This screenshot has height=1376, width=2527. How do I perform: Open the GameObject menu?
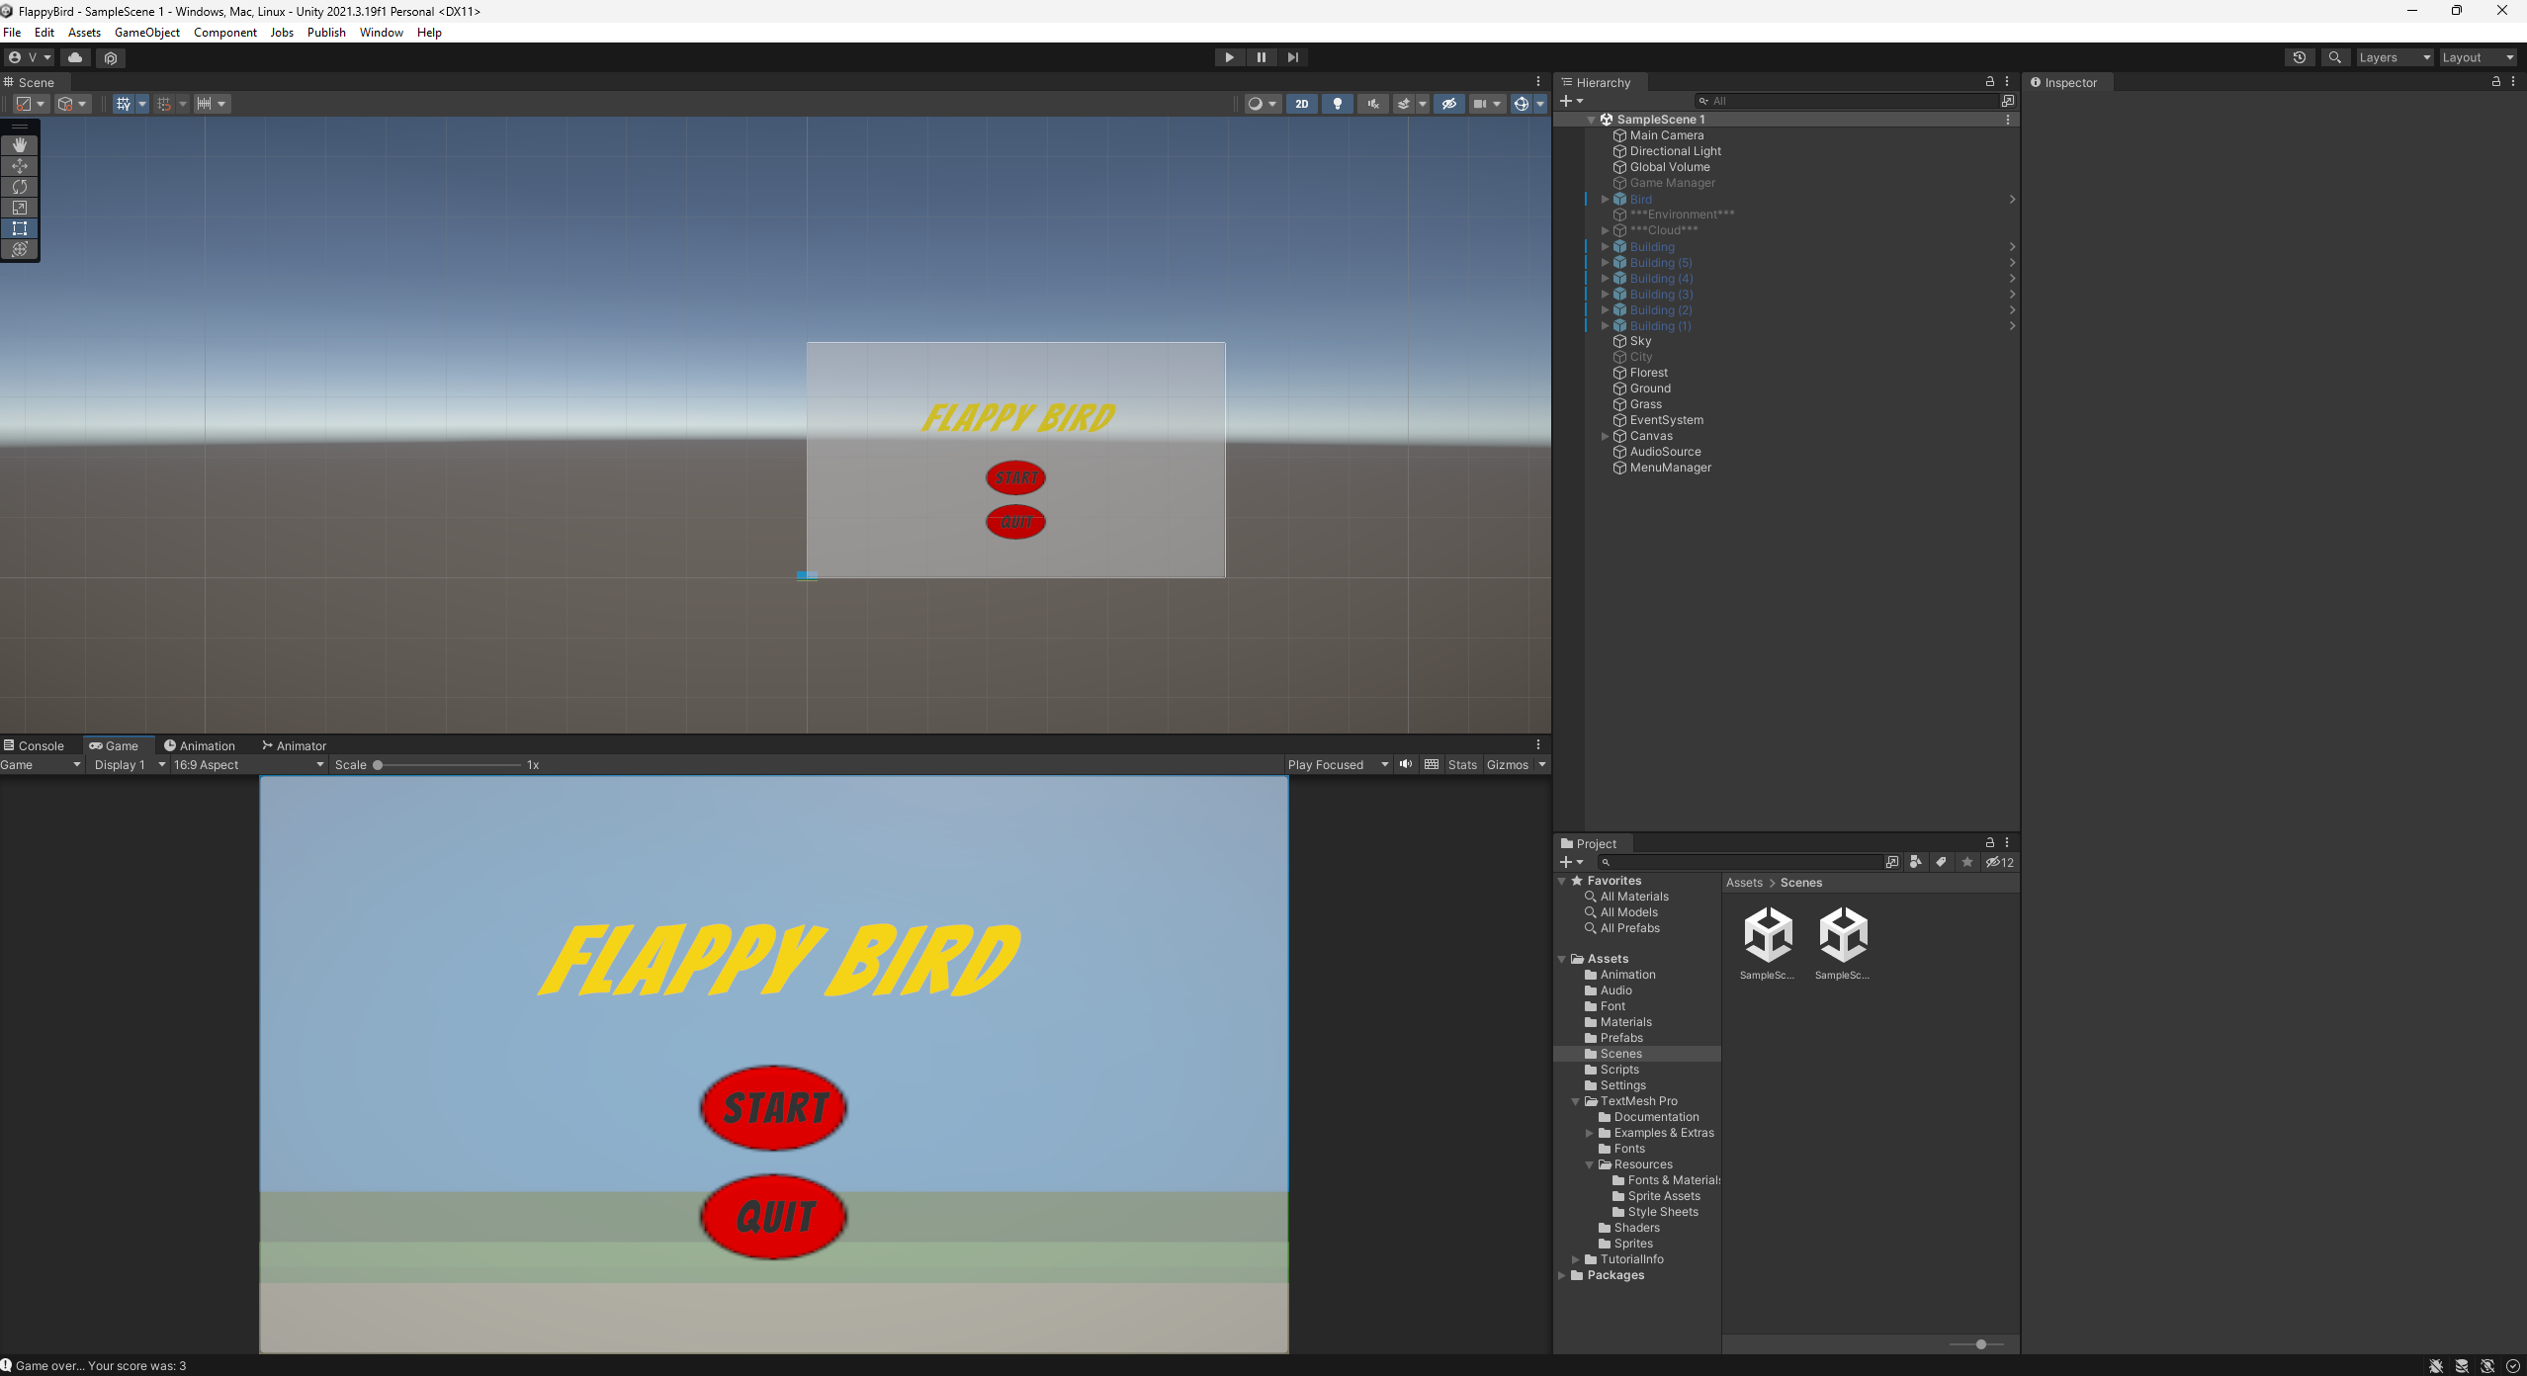pyautogui.click(x=146, y=32)
